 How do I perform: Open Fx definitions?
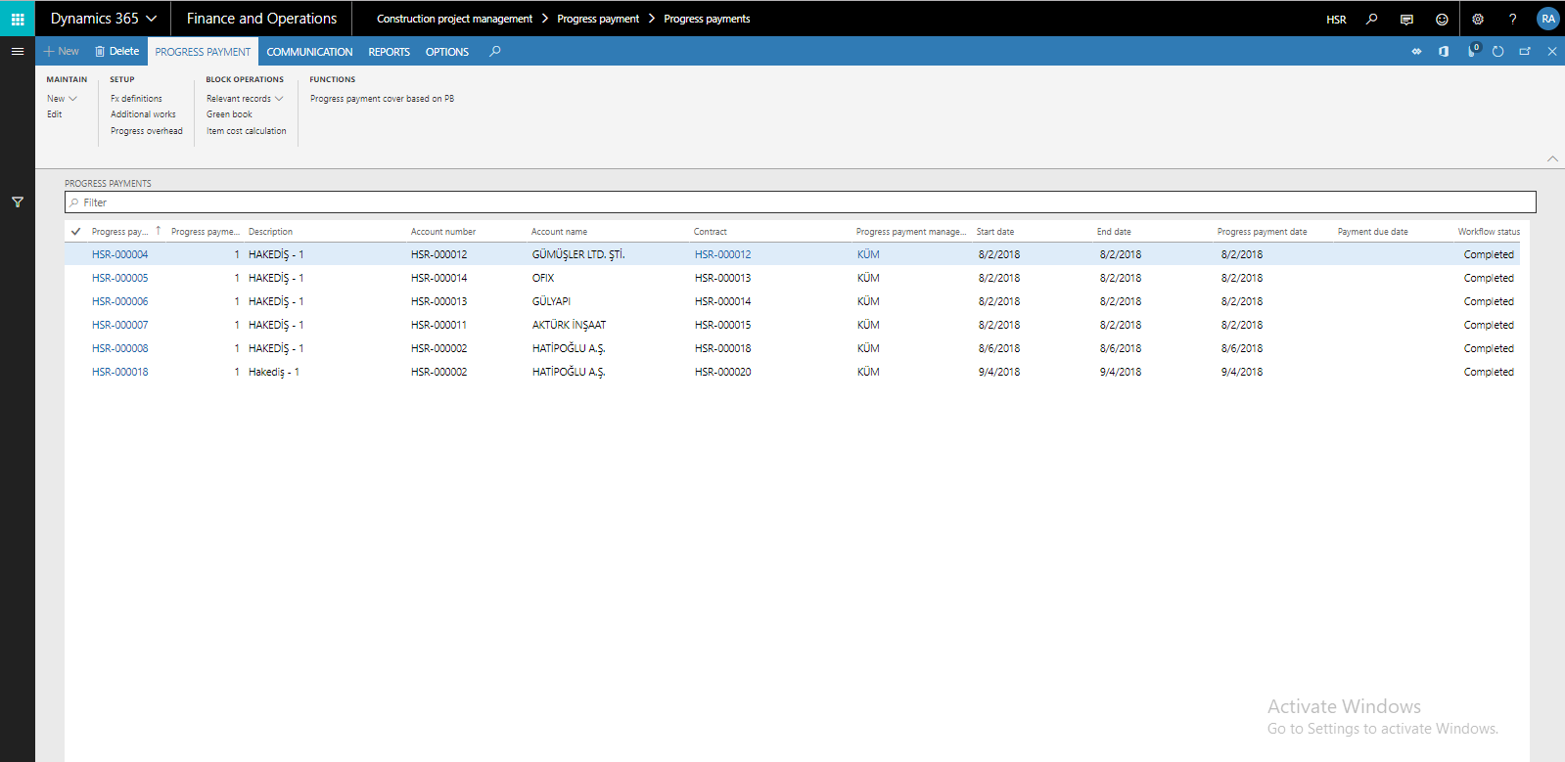pyautogui.click(x=136, y=99)
